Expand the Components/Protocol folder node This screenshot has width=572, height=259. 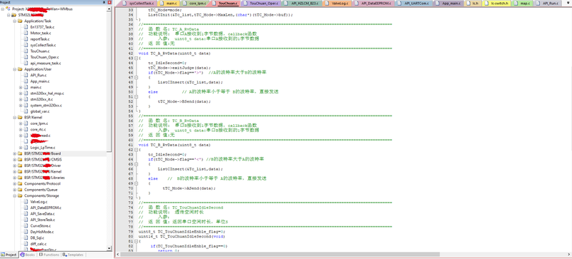point(15,183)
